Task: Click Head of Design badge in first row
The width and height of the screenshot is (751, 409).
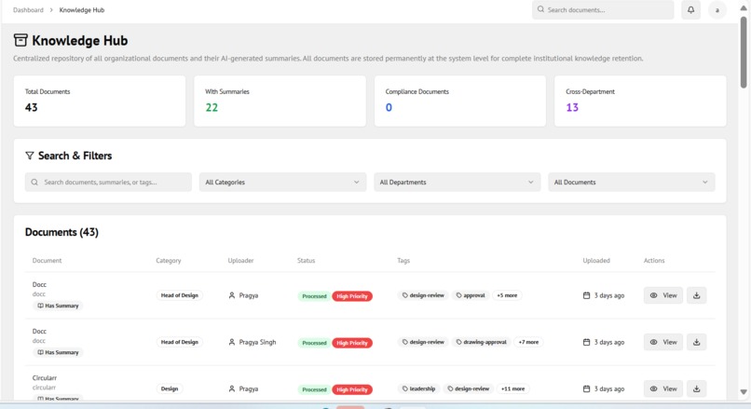Action: click(179, 295)
